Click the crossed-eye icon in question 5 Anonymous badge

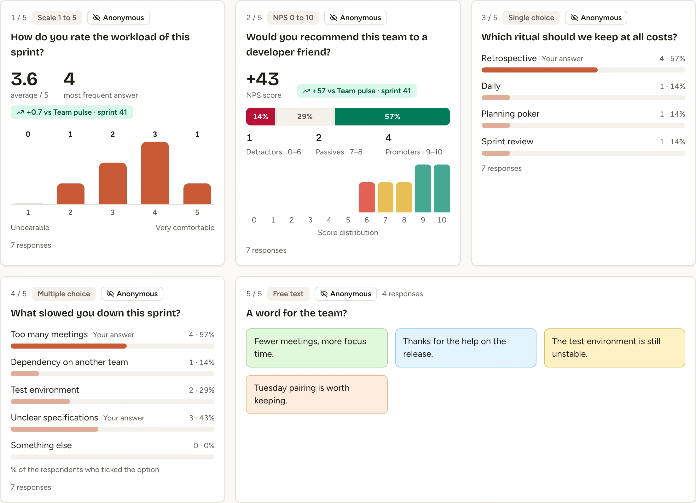click(324, 294)
